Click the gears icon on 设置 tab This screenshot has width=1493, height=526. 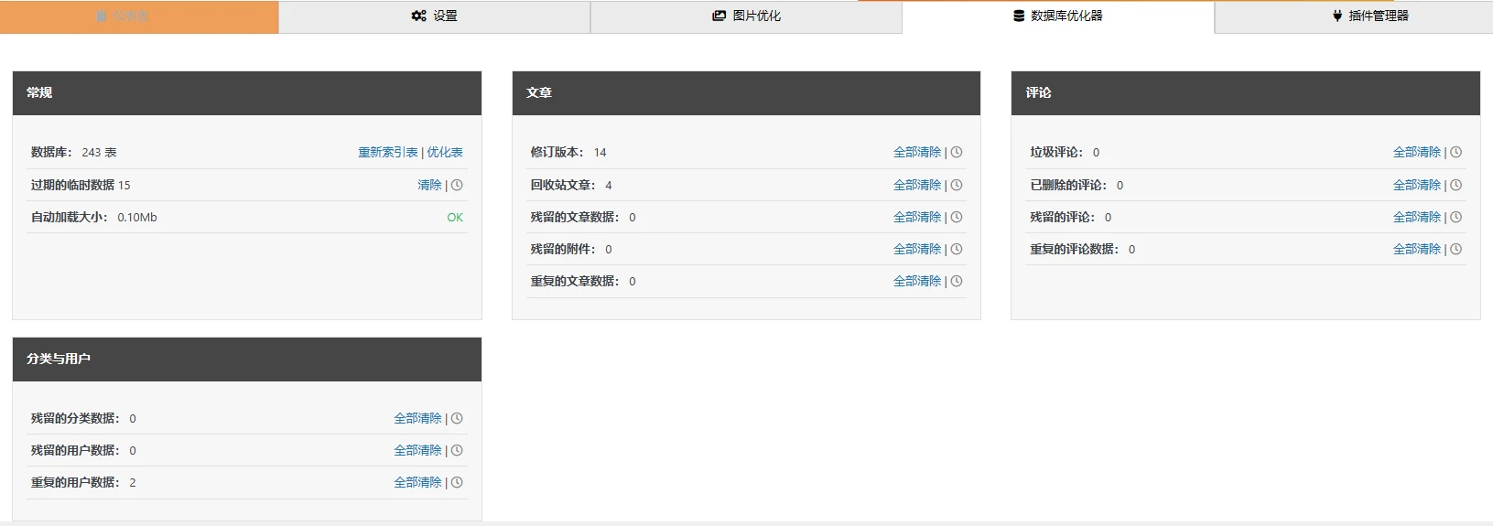419,16
